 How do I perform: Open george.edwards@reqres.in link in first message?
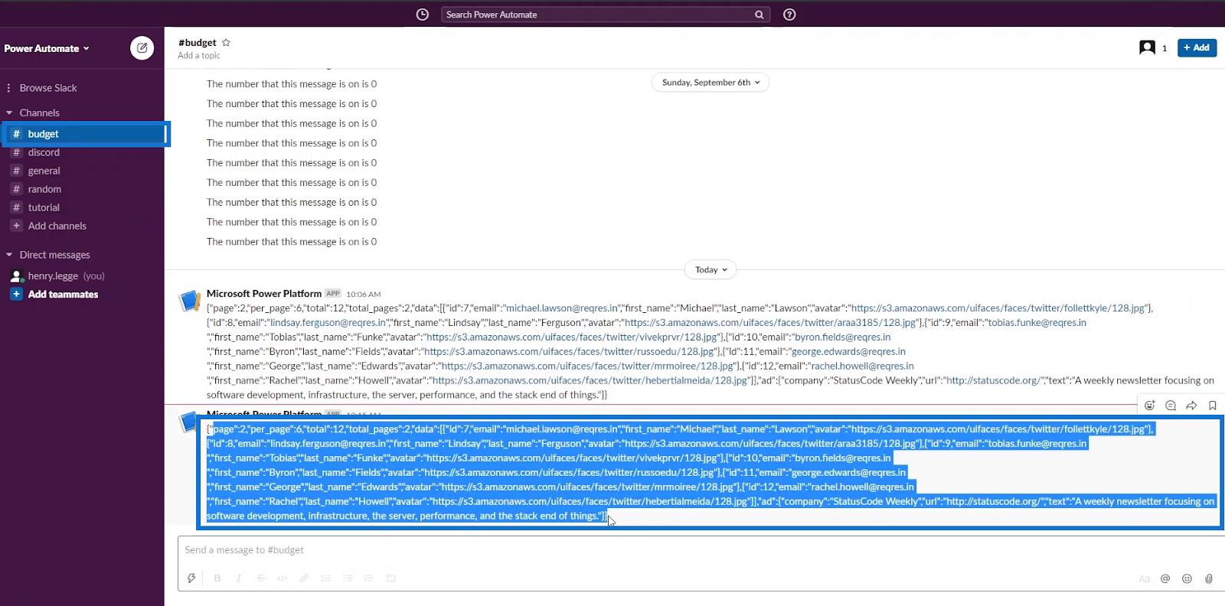click(x=848, y=352)
